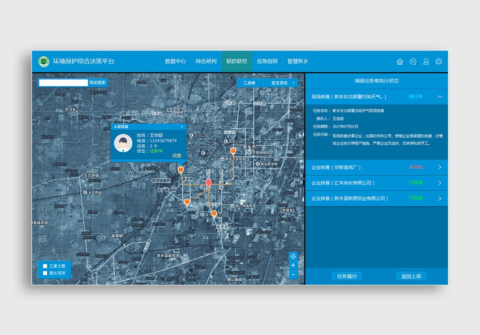Open the 智慧新乡 tab
480x335 pixels.
tap(298, 61)
